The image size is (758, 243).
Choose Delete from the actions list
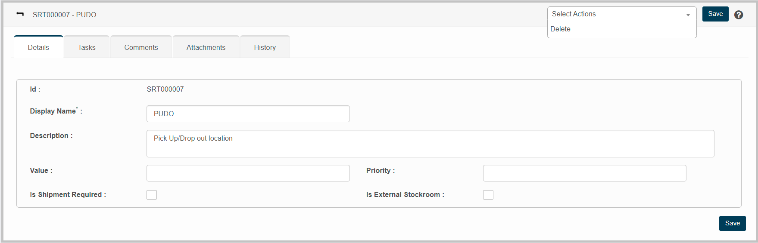tap(561, 29)
